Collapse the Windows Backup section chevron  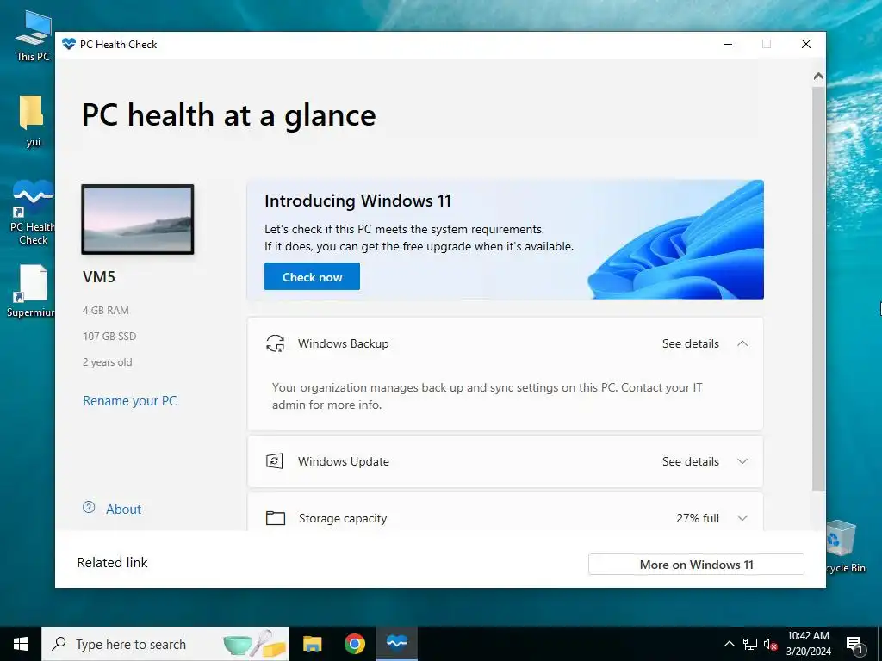tap(742, 343)
